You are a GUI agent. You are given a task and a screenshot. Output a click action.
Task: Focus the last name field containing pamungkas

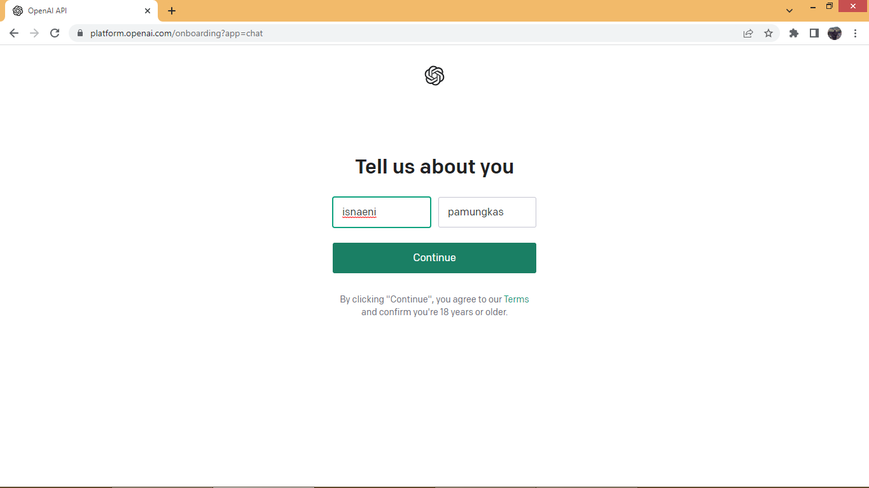(487, 212)
